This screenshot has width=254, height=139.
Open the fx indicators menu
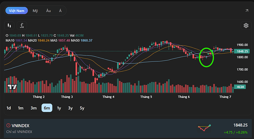[x=22, y=26]
